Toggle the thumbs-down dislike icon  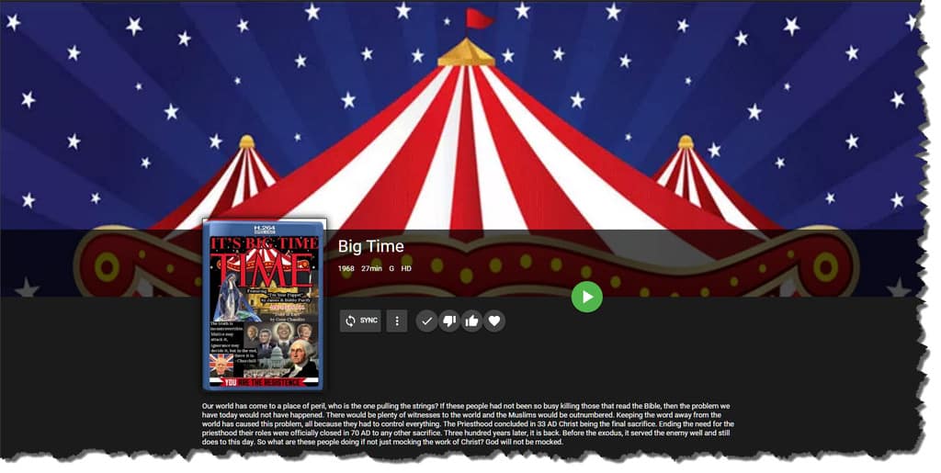448,321
